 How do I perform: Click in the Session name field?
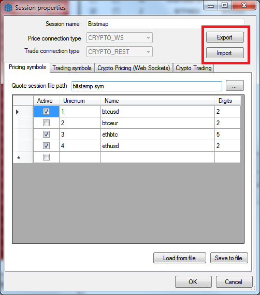click(165, 24)
